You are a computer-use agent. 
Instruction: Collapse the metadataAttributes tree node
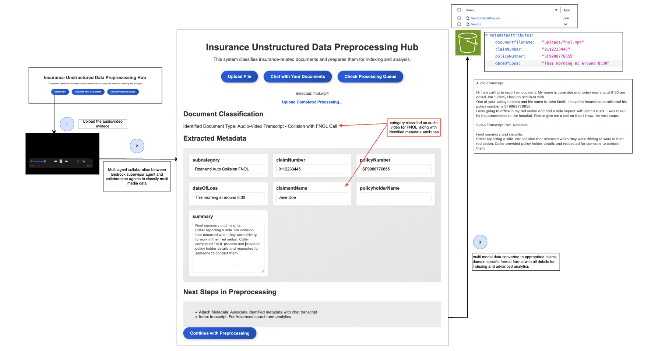click(x=486, y=35)
